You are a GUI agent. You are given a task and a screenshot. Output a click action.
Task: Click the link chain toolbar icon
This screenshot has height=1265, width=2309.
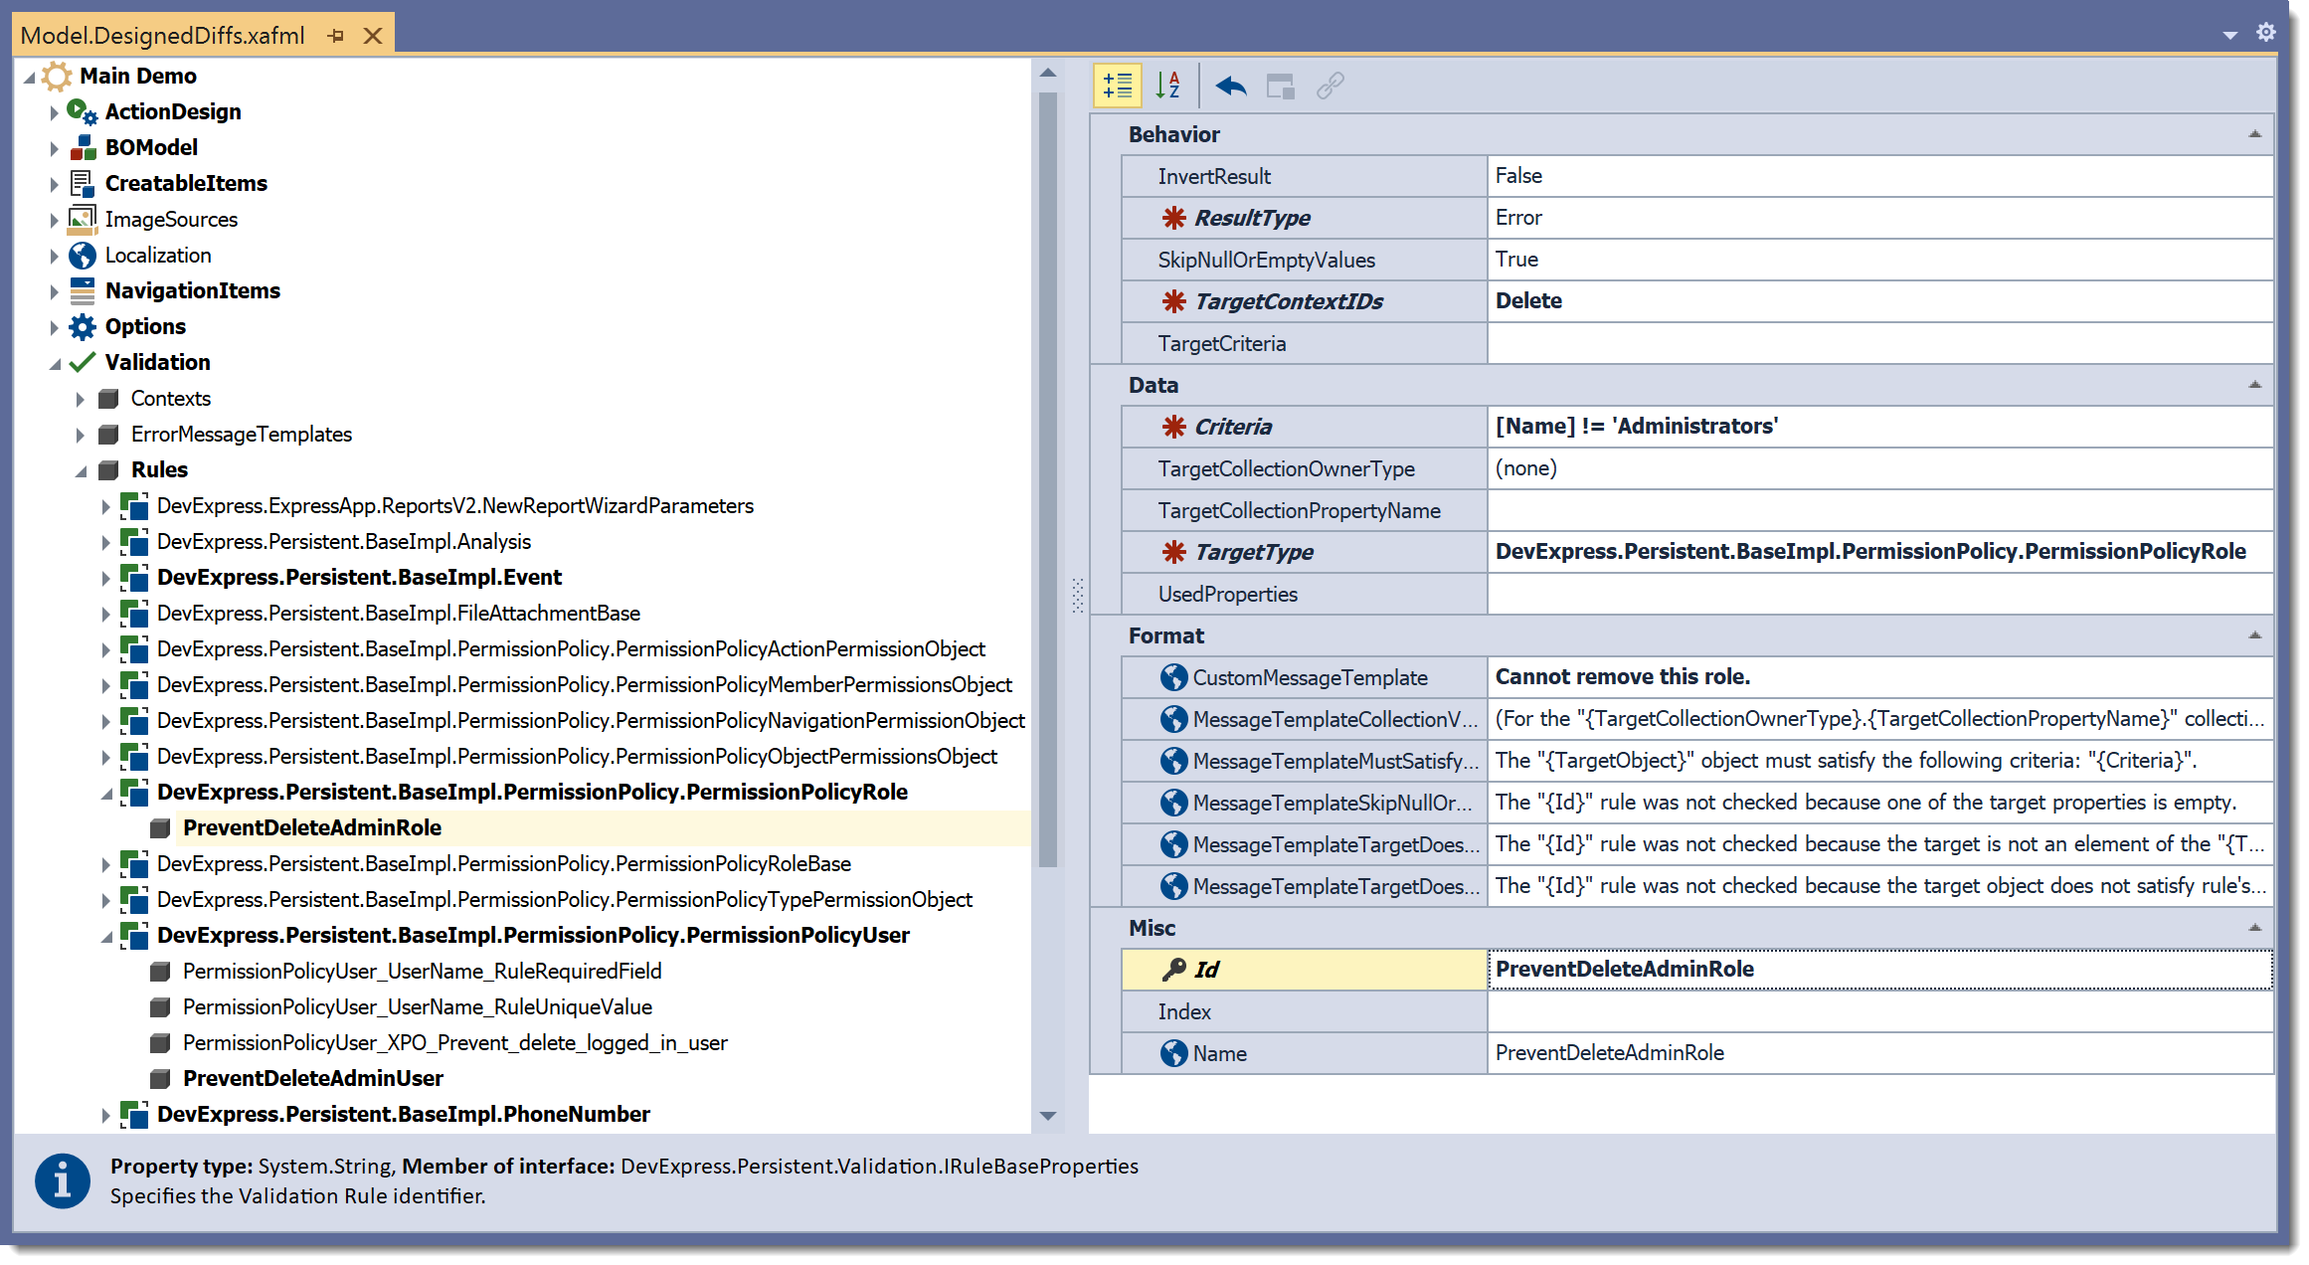tap(1330, 87)
